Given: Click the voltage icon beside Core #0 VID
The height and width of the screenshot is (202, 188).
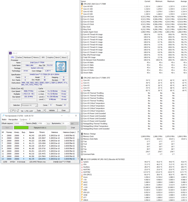Looking at the screenshot, I should tap(82, 6).
